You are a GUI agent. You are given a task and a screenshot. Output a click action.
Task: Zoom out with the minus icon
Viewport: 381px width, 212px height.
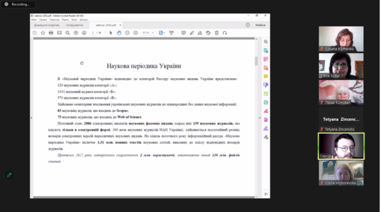[127, 33]
